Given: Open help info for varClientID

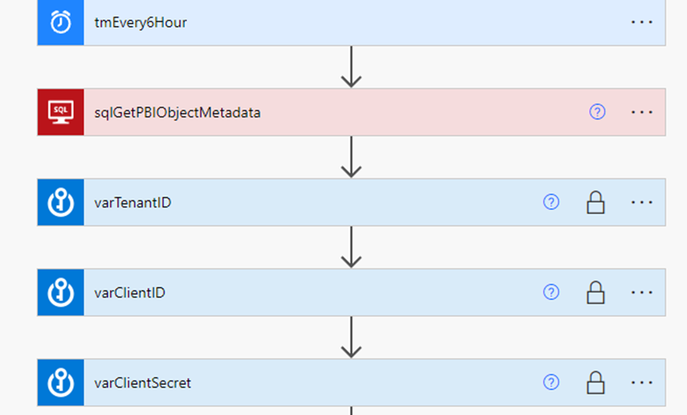Looking at the screenshot, I should pyautogui.click(x=551, y=293).
